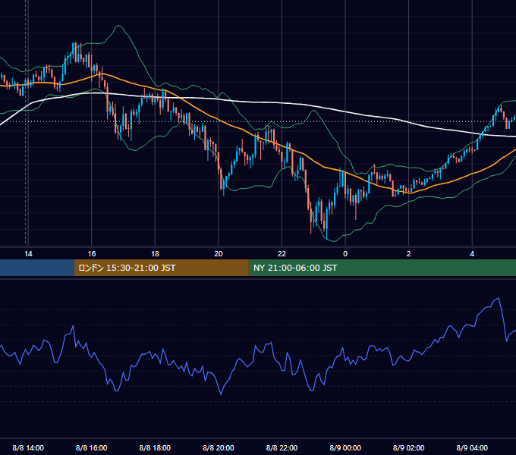Click the 20 hour label on price chart

pos(219,254)
